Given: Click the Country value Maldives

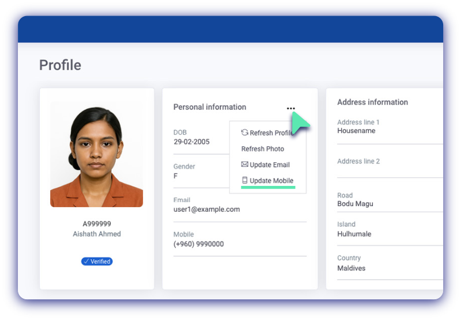Looking at the screenshot, I should click(351, 268).
